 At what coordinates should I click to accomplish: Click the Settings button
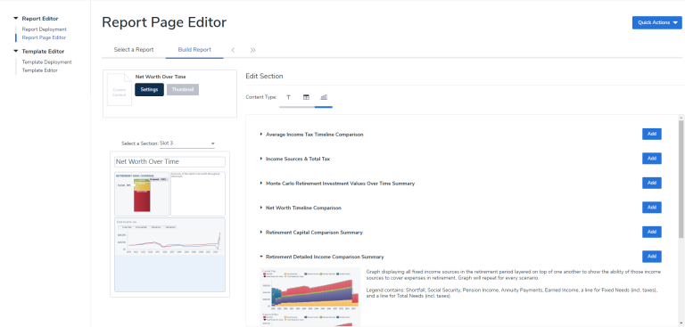point(150,89)
